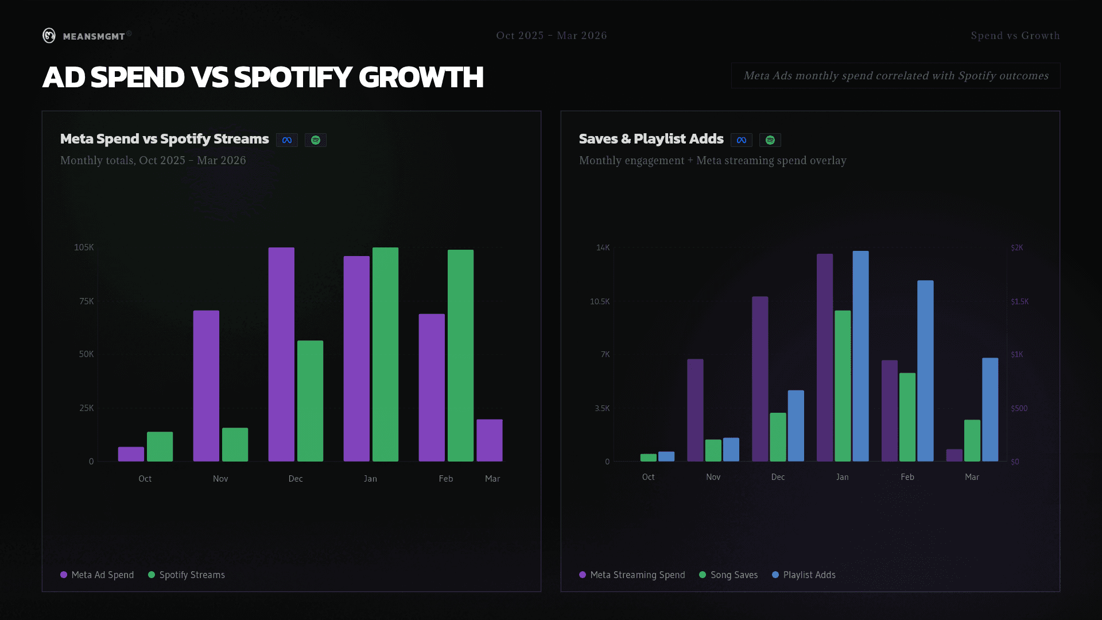Click the purple Feb Meta Streaming Spend bar
This screenshot has height=620, width=1102.
tap(890, 411)
